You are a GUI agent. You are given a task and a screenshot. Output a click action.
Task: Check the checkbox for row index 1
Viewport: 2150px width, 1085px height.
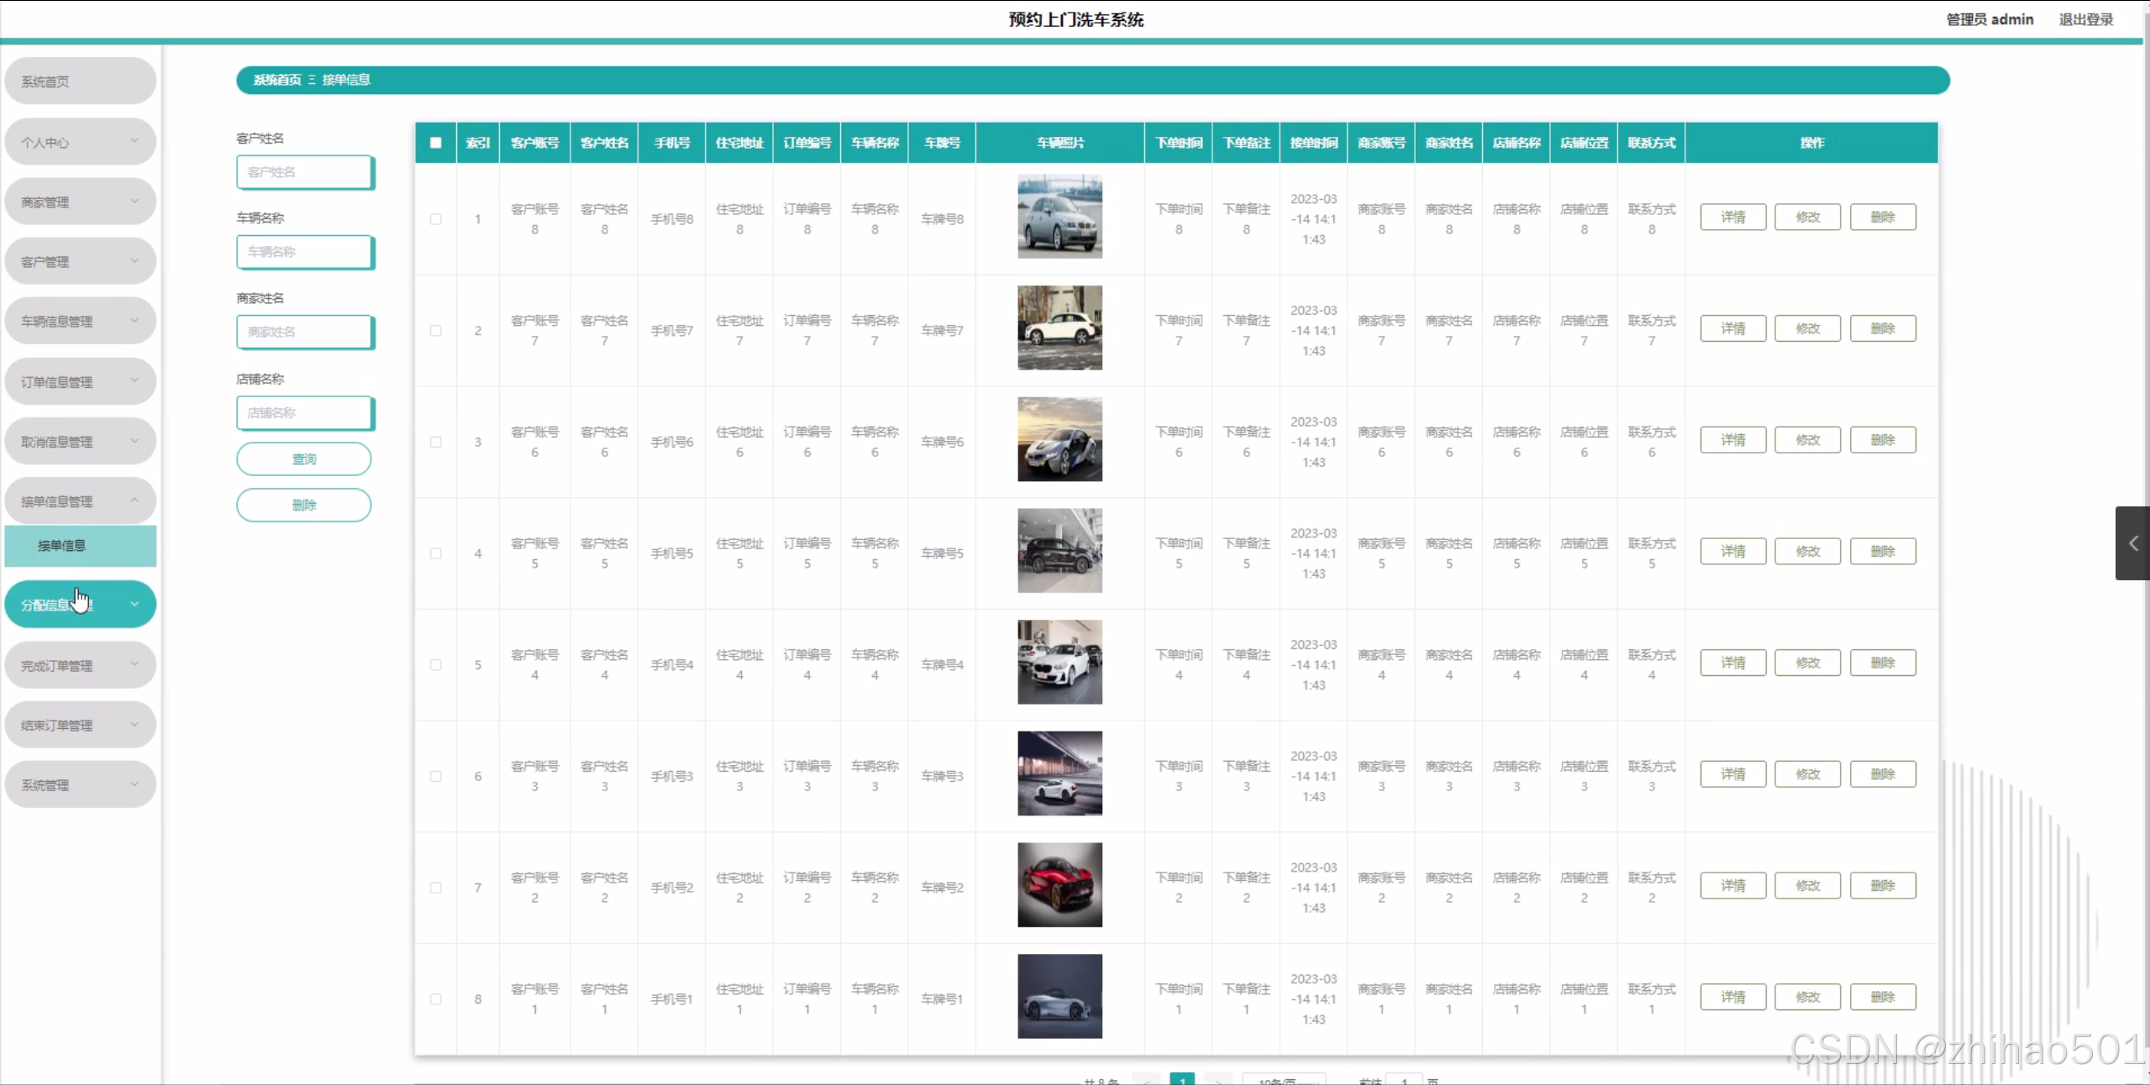coord(435,219)
